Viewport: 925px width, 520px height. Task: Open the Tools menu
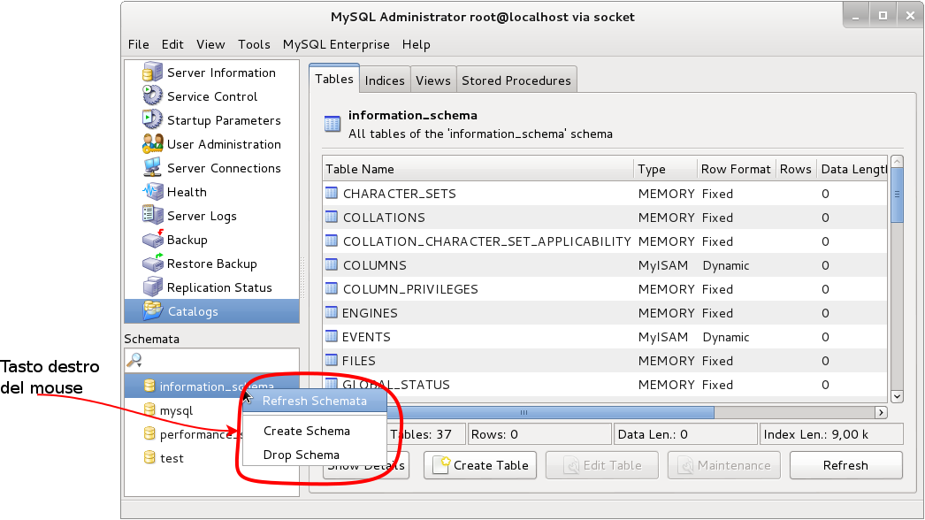(x=255, y=44)
